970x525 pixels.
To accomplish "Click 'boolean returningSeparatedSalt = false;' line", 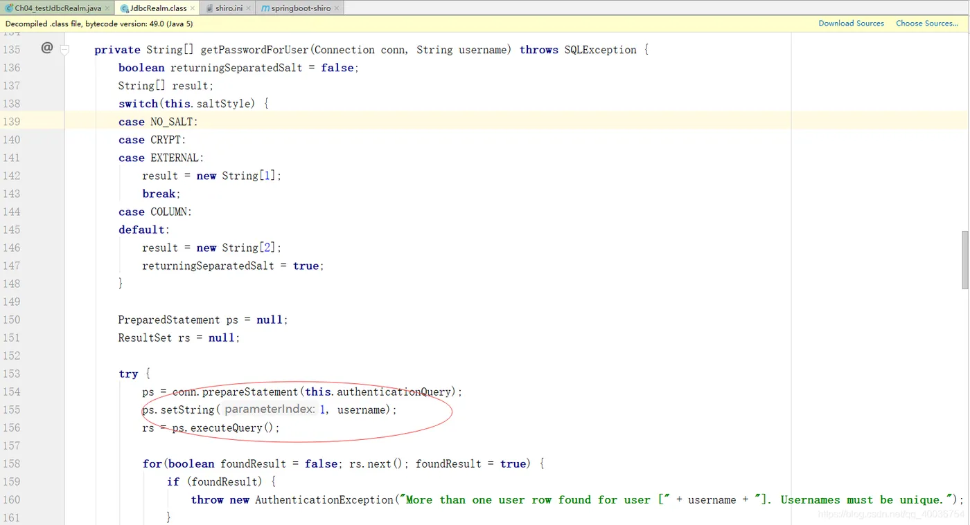I will 238,68.
